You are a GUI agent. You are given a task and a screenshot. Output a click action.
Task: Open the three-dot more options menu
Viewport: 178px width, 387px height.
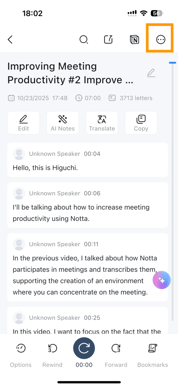coord(161,40)
